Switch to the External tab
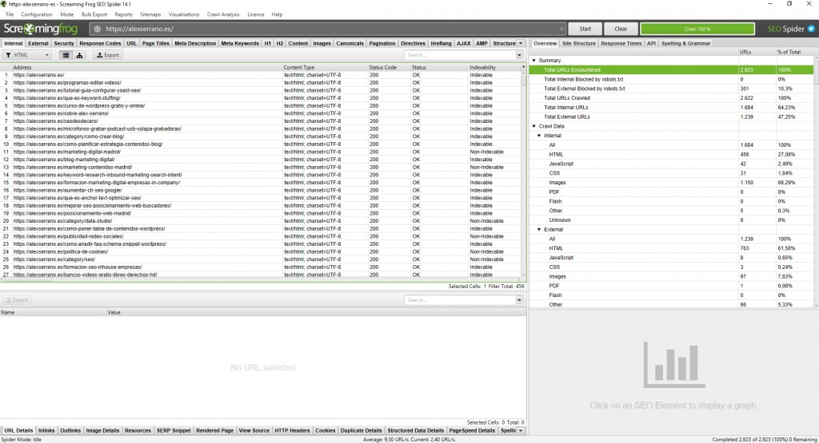819x443 pixels. point(38,43)
